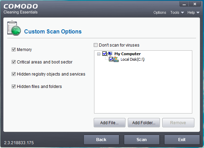This screenshot has height=148, width=204.
Task: Uncheck the My Computer tree checkbox
Action: coord(104,53)
